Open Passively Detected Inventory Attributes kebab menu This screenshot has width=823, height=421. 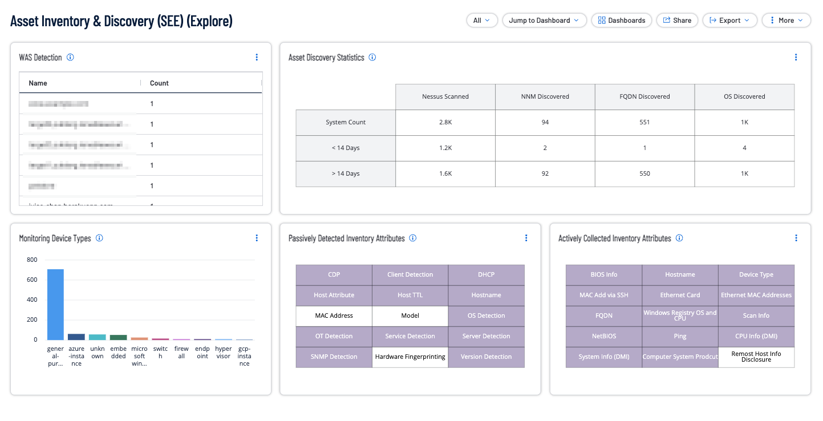click(x=526, y=238)
